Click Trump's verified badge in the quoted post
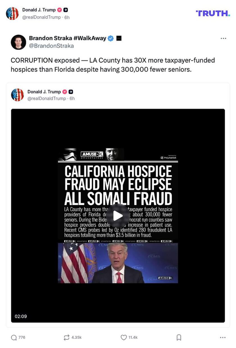The image size is (236, 348). pyautogui.click(x=64, y=92)
